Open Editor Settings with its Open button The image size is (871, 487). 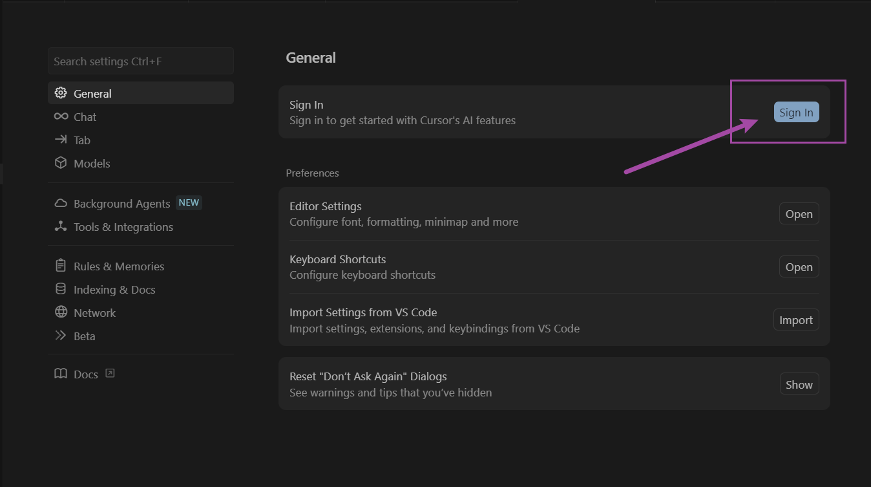click(799, 214)
